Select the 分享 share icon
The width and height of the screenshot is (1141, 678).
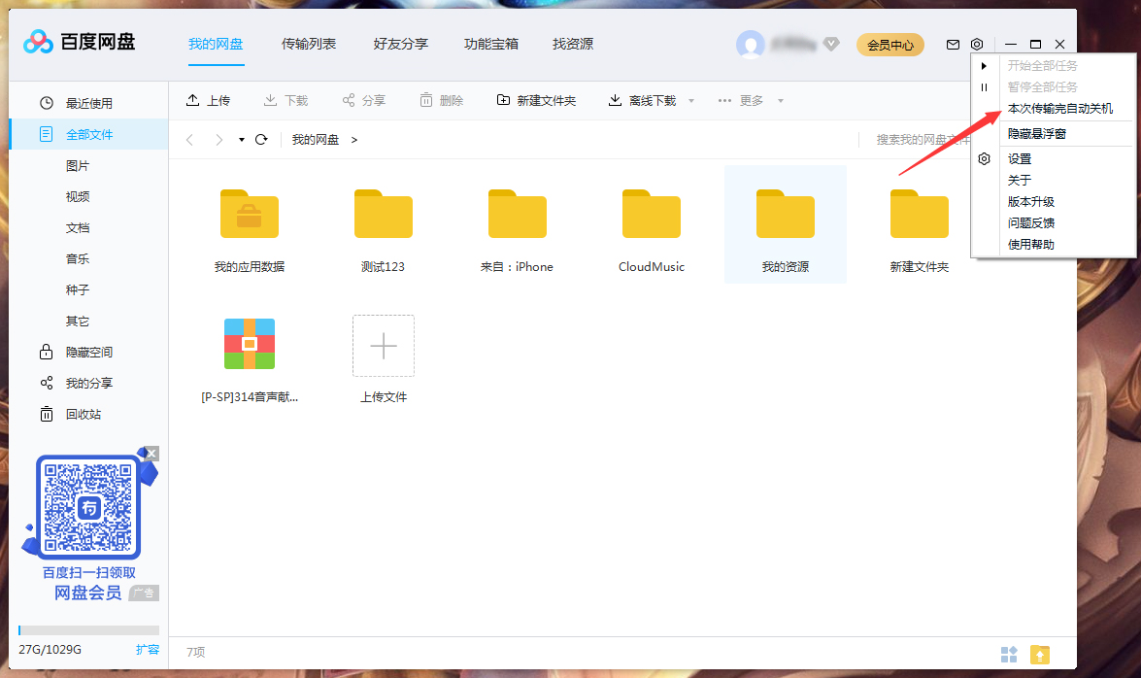[350, 99]
